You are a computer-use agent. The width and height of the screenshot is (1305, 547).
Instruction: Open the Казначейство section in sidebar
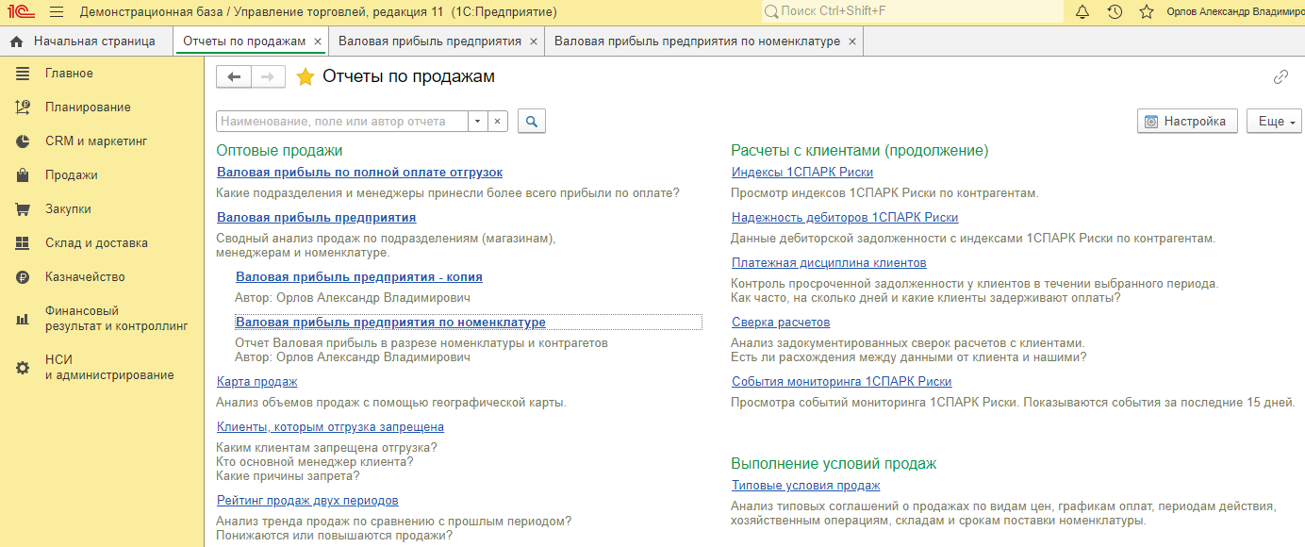[85, 277]
